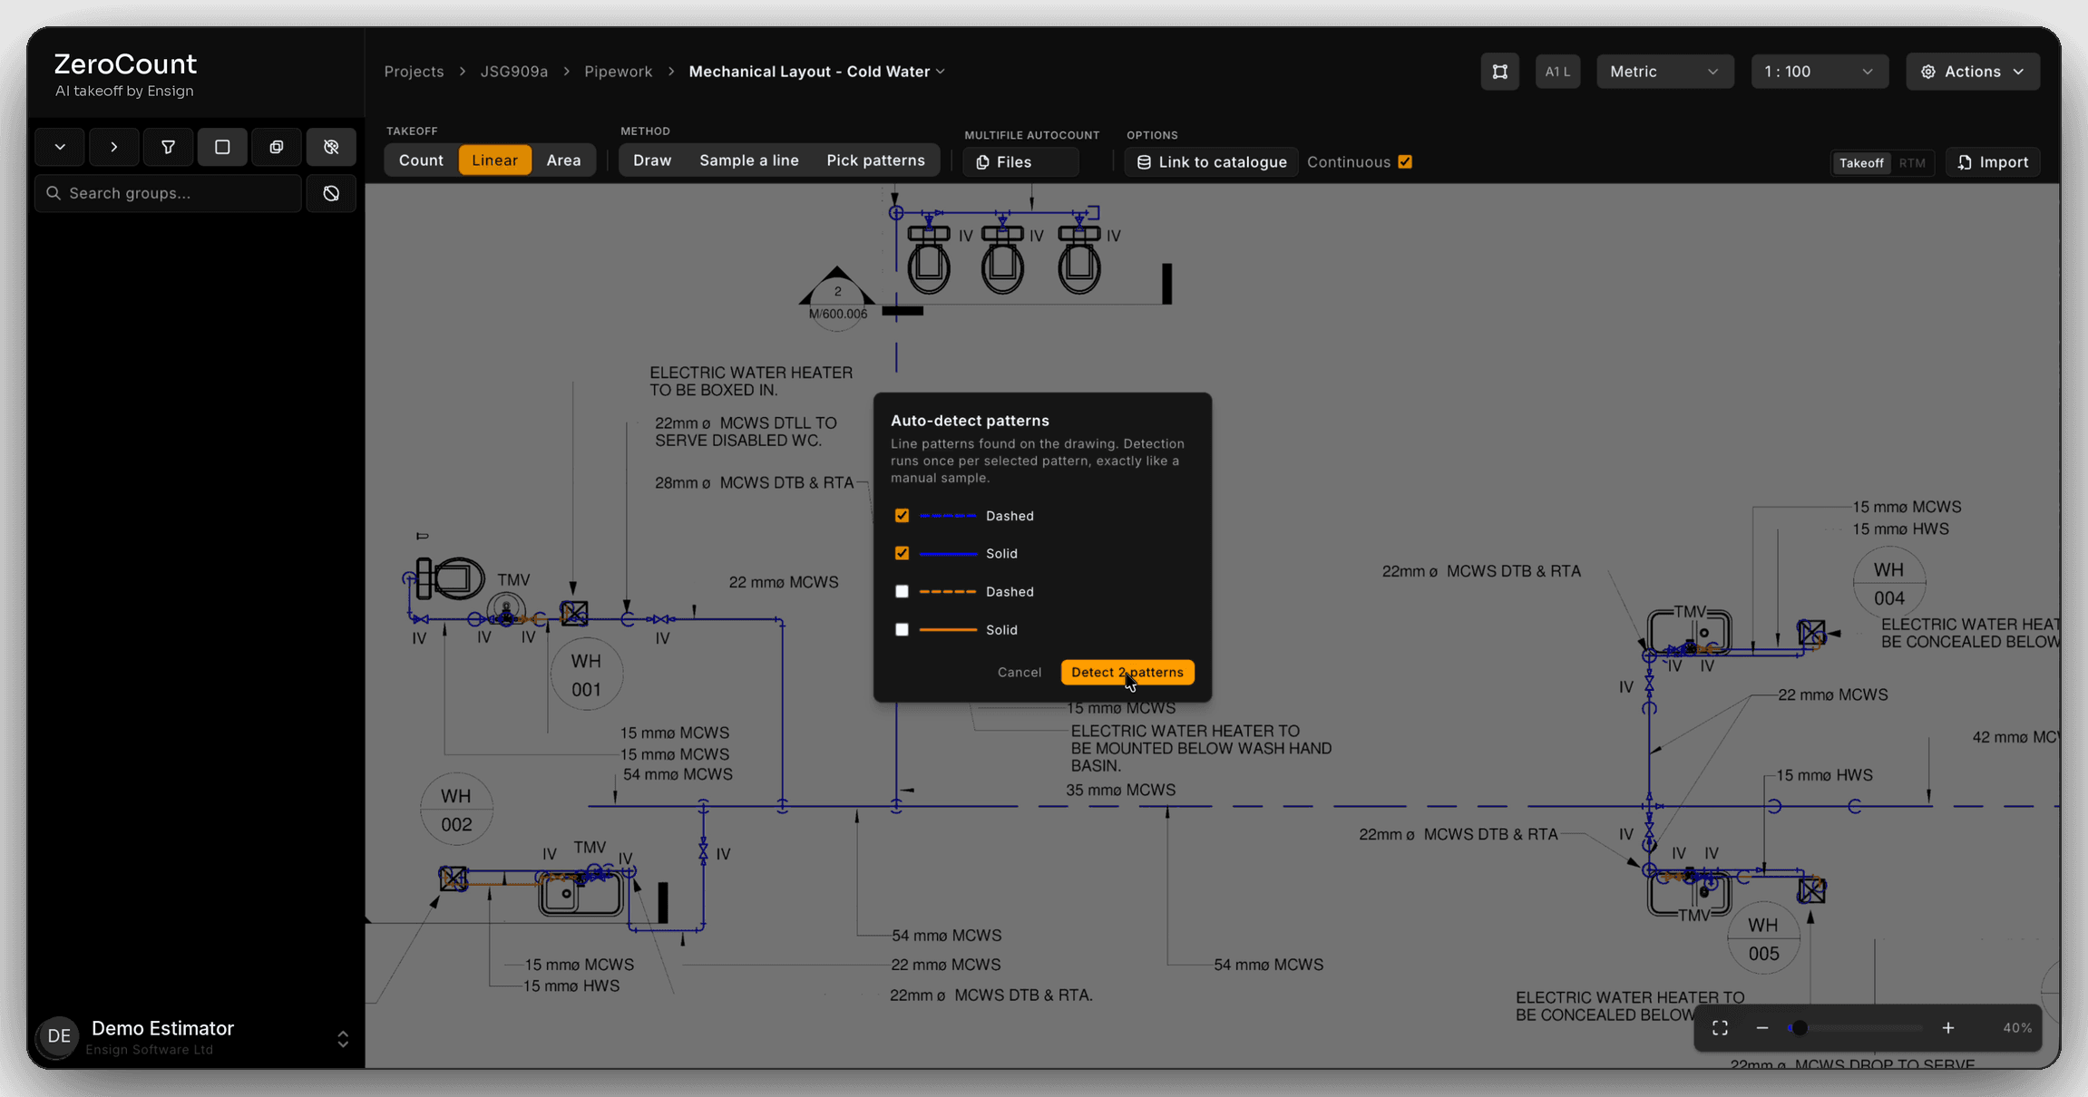Screen dimensions: 2088x1097
Task: Click the crossed-out palette icon
Action: (x=331, y=147)
